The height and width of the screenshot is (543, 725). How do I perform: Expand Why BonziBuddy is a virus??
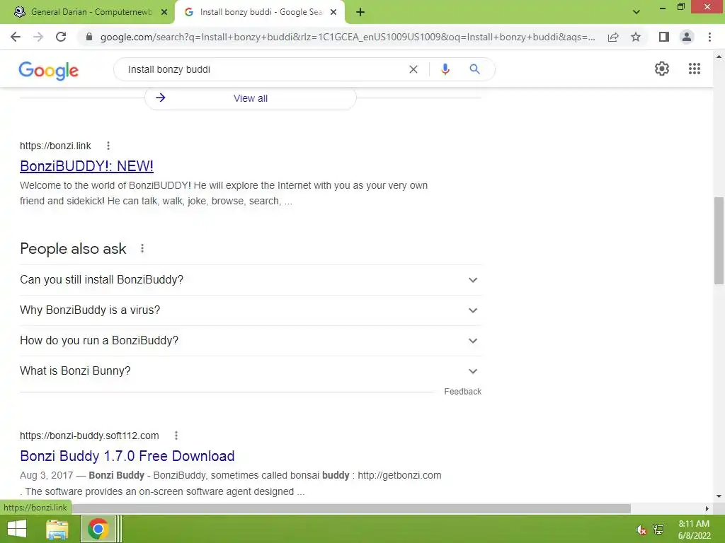click(x=251, y=310)
